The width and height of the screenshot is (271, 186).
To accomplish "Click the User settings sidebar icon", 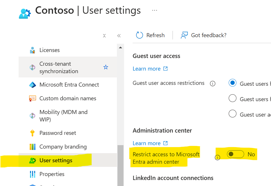I will click(33, 161).
